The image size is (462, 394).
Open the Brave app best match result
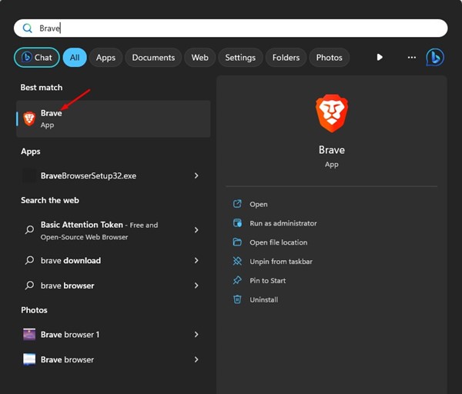point(113,119)
